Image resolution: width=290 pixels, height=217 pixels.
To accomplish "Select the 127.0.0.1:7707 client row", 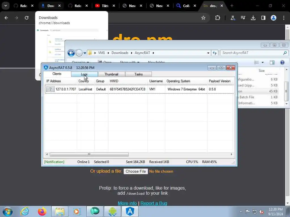I will tap(139, 89).
